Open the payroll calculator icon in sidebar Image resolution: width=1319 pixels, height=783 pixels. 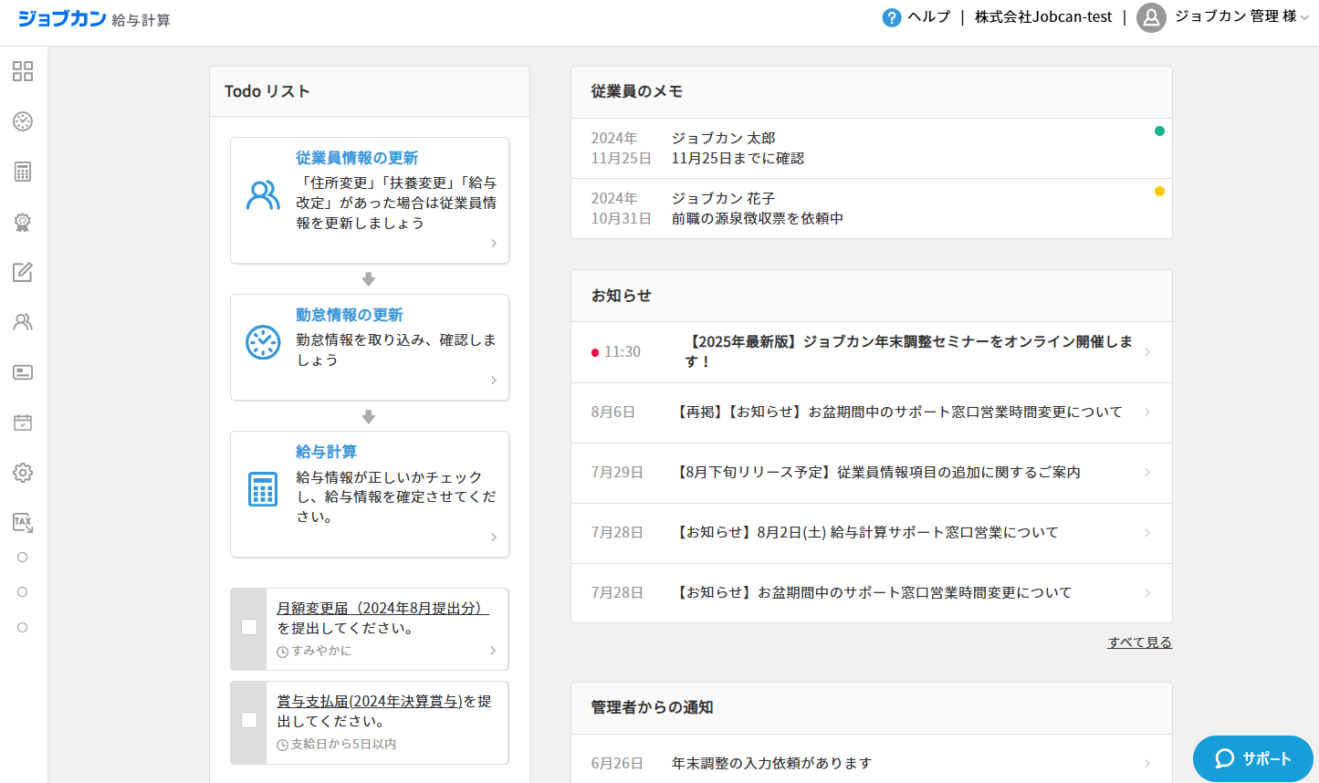(23, 172)
